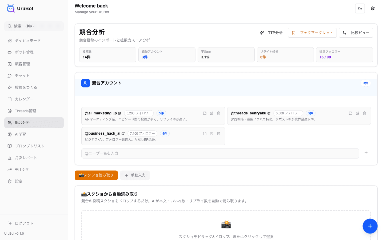384x240 pixels.
Task: Open チャット in sidebar
Action: [x=34, y=76]
